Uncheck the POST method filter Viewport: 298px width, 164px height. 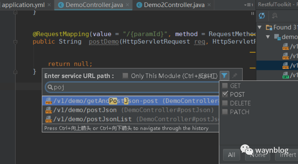(225, 95)
